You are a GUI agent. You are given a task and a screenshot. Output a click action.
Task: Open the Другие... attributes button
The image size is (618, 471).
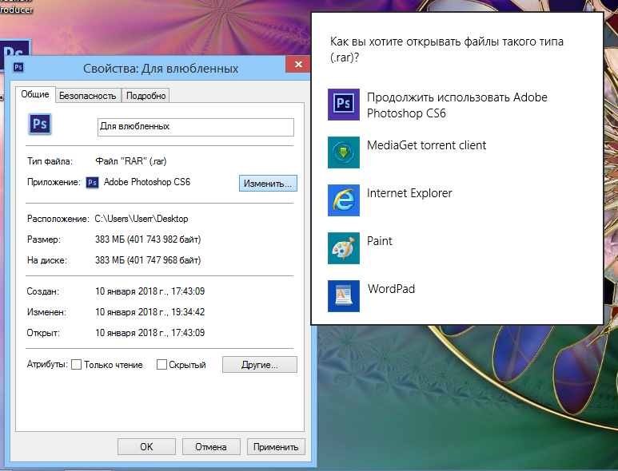coord(259,364)
